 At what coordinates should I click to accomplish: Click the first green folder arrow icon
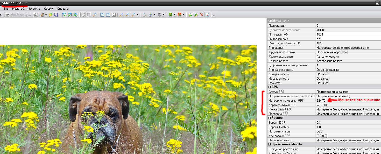pos(190,15)
